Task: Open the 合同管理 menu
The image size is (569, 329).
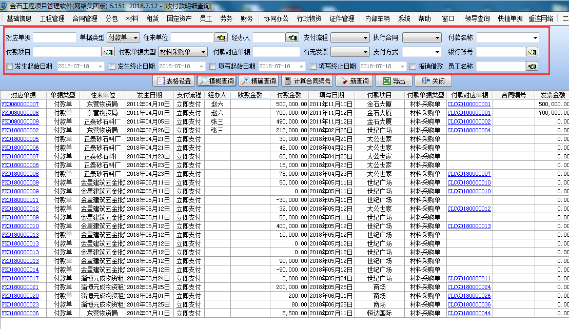Action: (85, 18)
